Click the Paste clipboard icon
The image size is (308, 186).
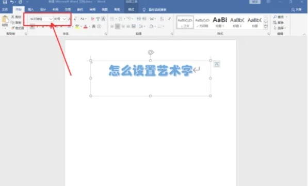(5, 20)
